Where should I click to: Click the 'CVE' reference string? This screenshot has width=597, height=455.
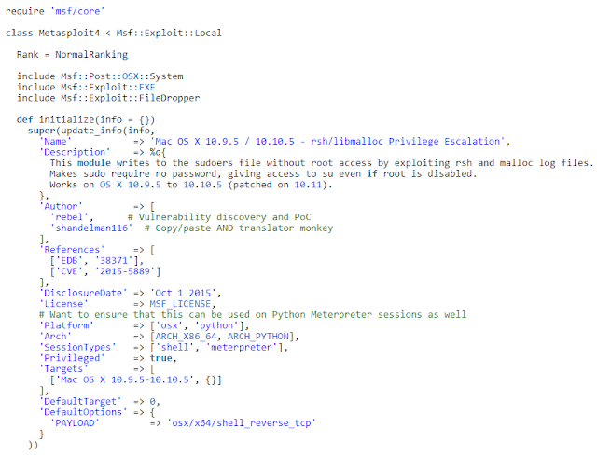coord(69,271)
